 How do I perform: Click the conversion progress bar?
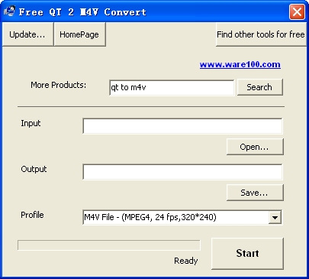tap(109, 245)
